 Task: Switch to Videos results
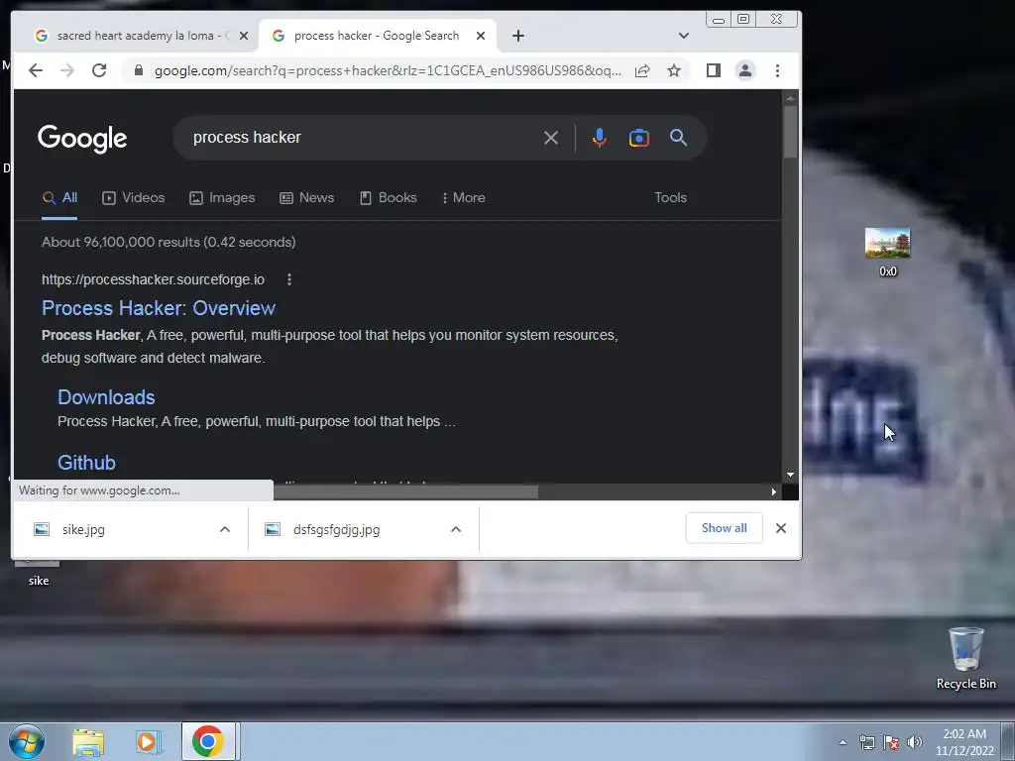click(134, 197)
